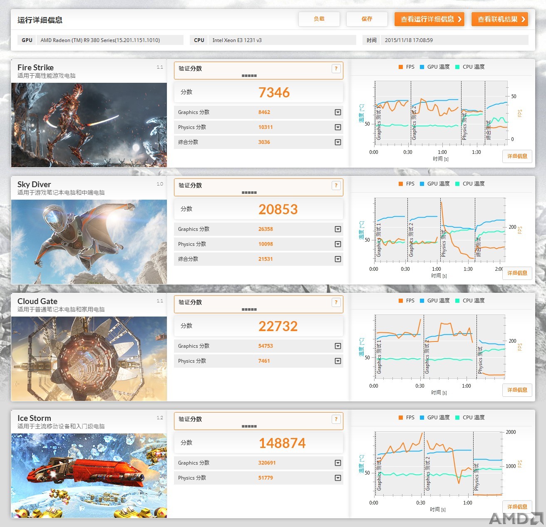Expand Sky Diver Physics score 10098

tap(338, 244)
